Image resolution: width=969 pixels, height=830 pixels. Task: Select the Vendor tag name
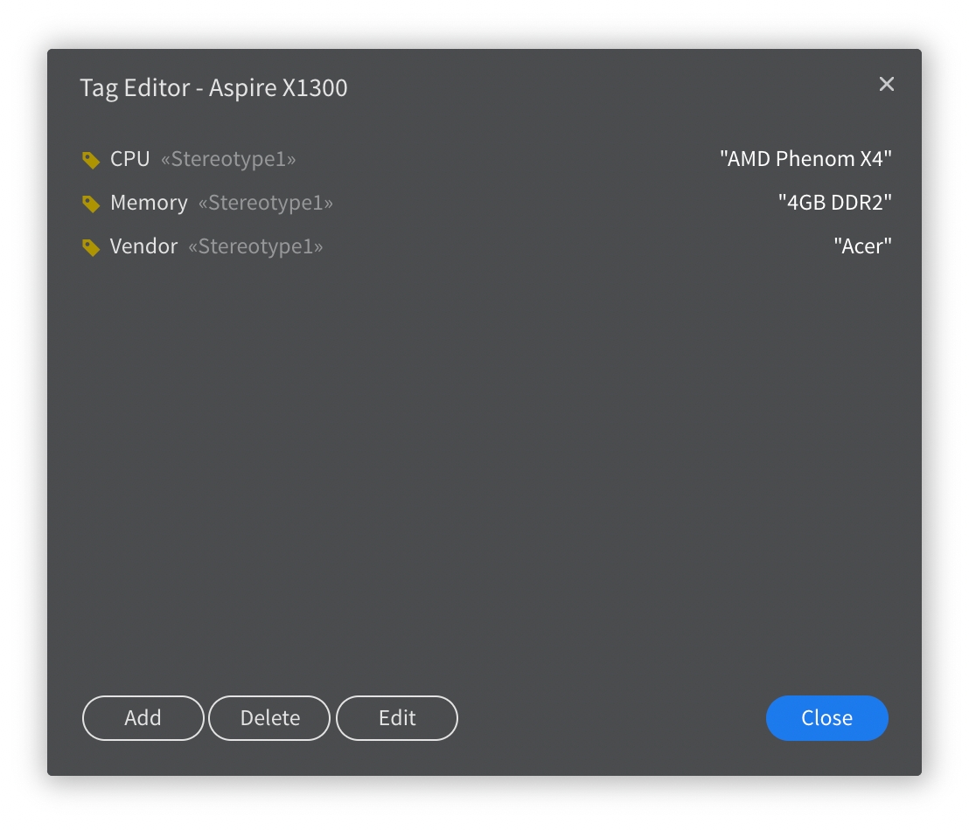pyautogui.click(x=143, y=246)
